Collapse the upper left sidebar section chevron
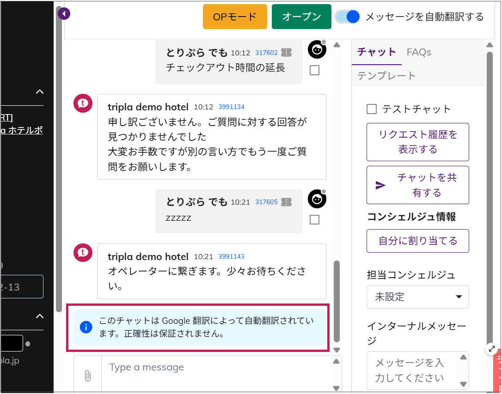 40,91
